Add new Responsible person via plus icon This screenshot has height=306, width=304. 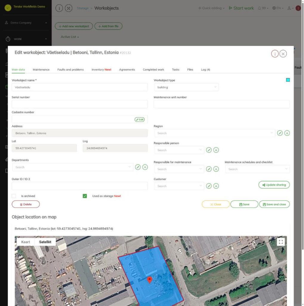click(216, 150)
